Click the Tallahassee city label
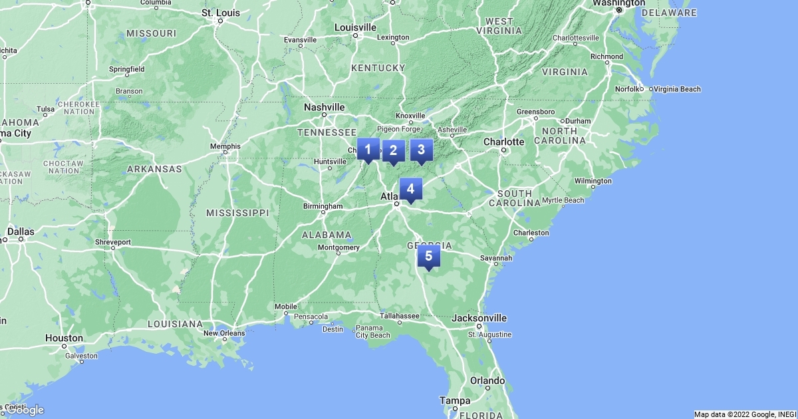This screenshot has width=798, height=419. click(399, 316)
